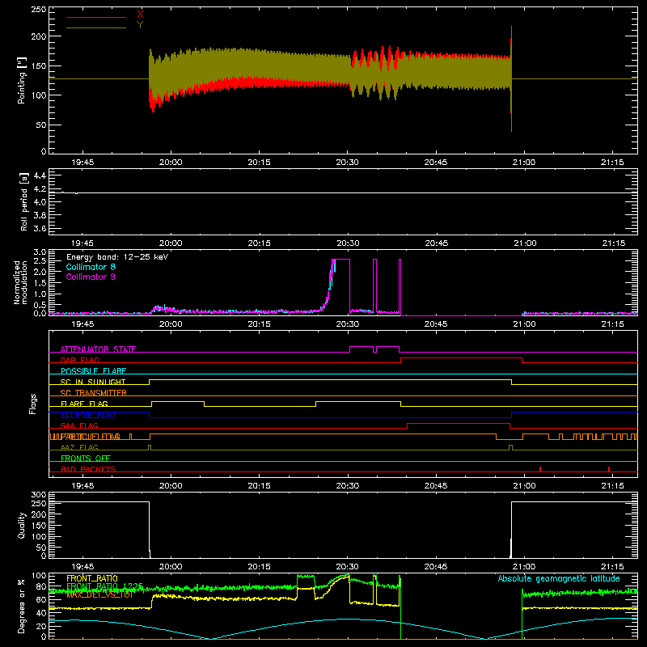Click the "Pointing" vertical axis title
Screen dimensions: 647x647
pos(22,80)
